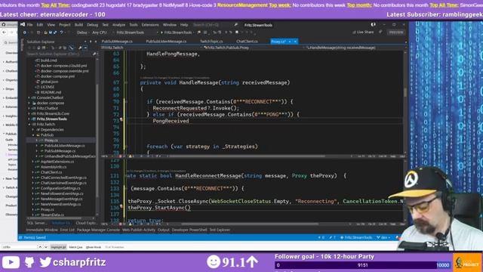Open the Developer PowerShell tab
The height and width of the screenshot is (272, 483).
pyautogui.click(x=189, y=230)
